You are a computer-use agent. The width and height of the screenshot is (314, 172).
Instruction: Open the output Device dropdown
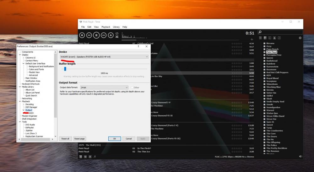tap(104, 57)
